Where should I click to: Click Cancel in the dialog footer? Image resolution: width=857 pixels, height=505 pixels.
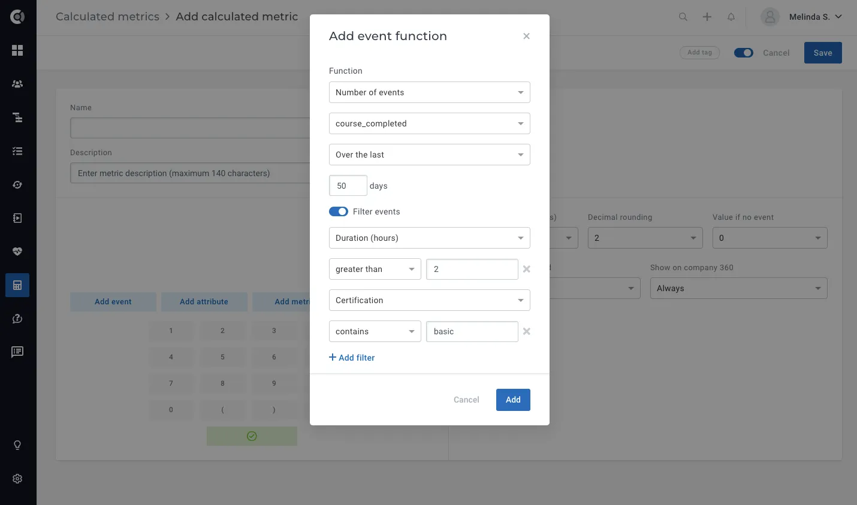466,400
